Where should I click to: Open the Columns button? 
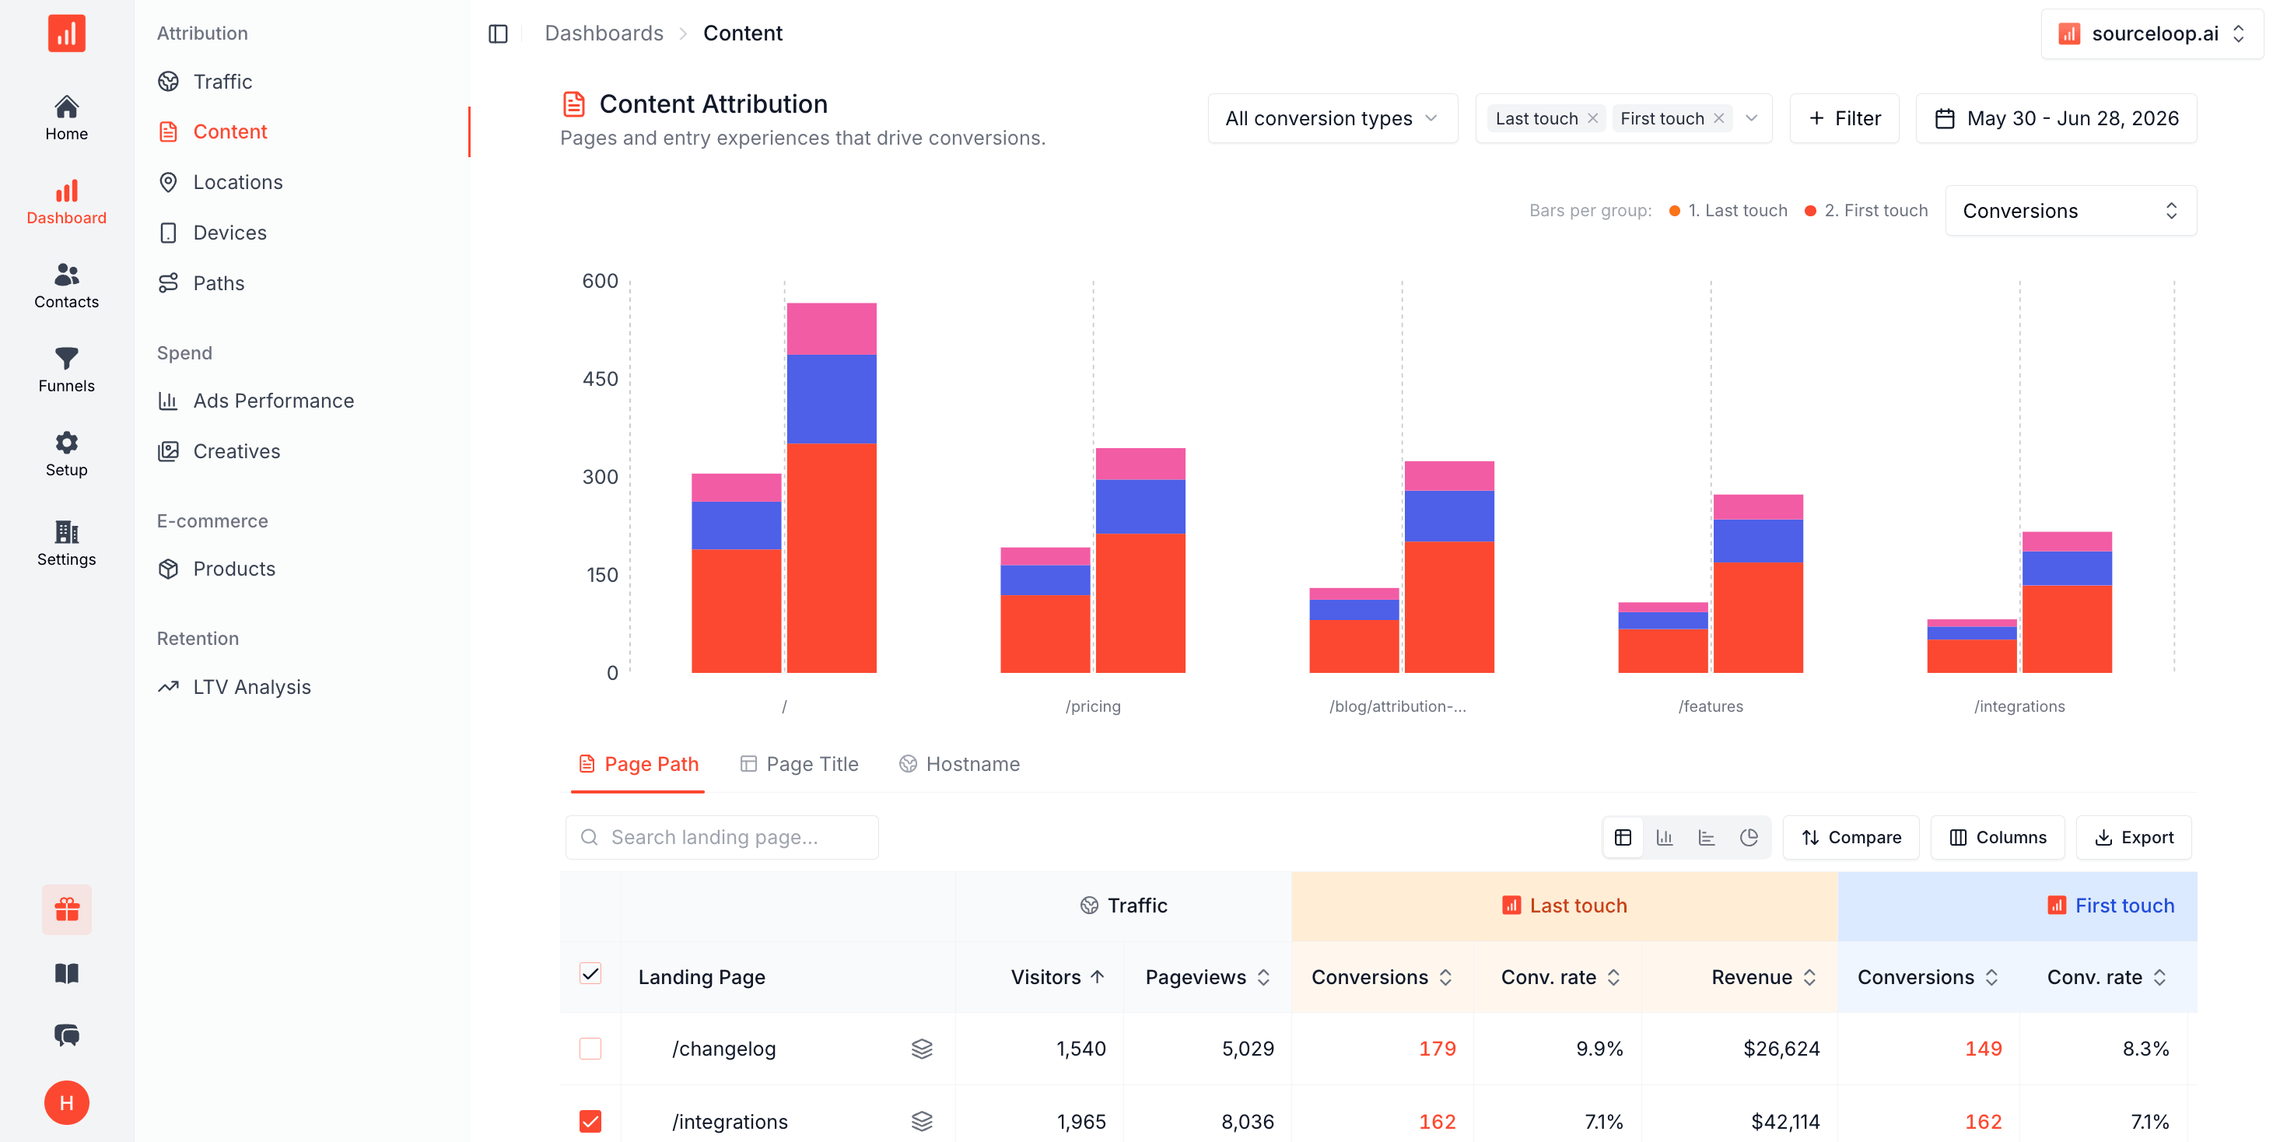pyautogui.click(x=1998, y=837)
